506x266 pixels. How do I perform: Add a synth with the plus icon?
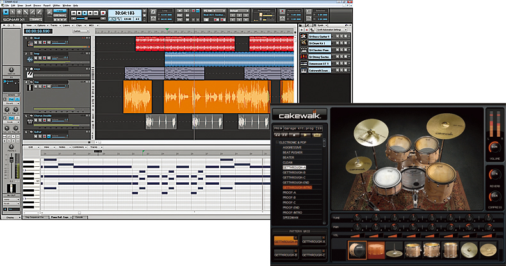[x=302, y=29]
